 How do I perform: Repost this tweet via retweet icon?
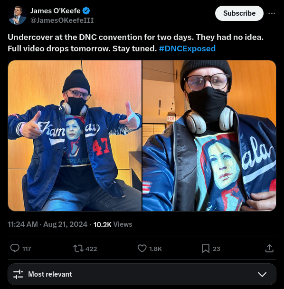78,249
